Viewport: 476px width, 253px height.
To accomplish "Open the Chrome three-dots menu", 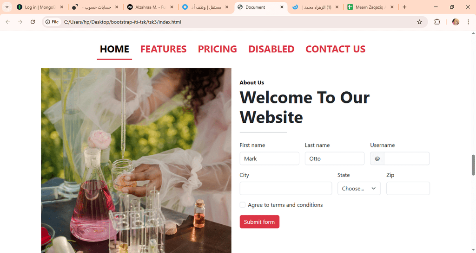I will tap(469, 22).
